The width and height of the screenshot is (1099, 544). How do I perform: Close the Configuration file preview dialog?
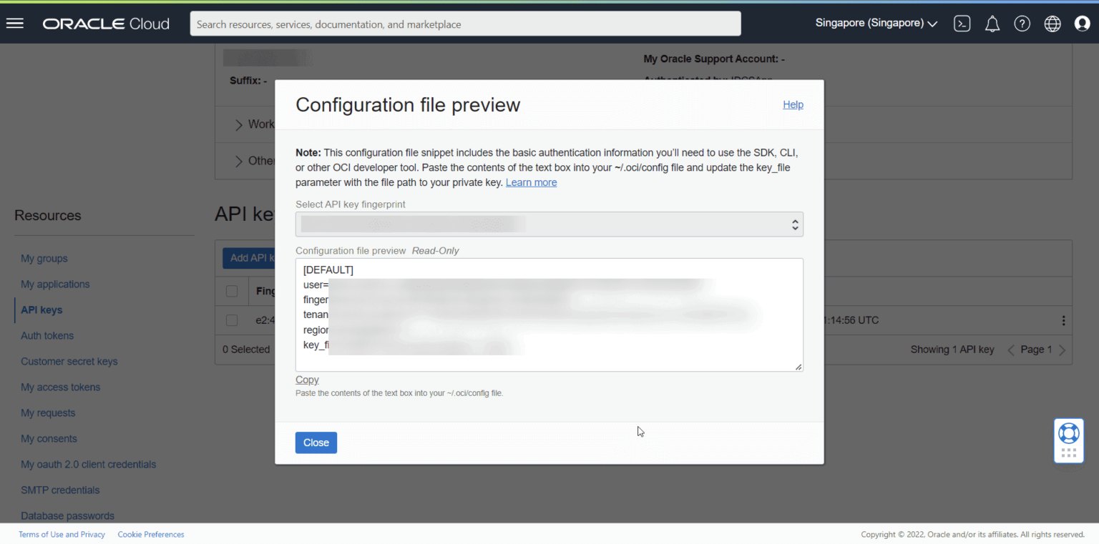316,442
